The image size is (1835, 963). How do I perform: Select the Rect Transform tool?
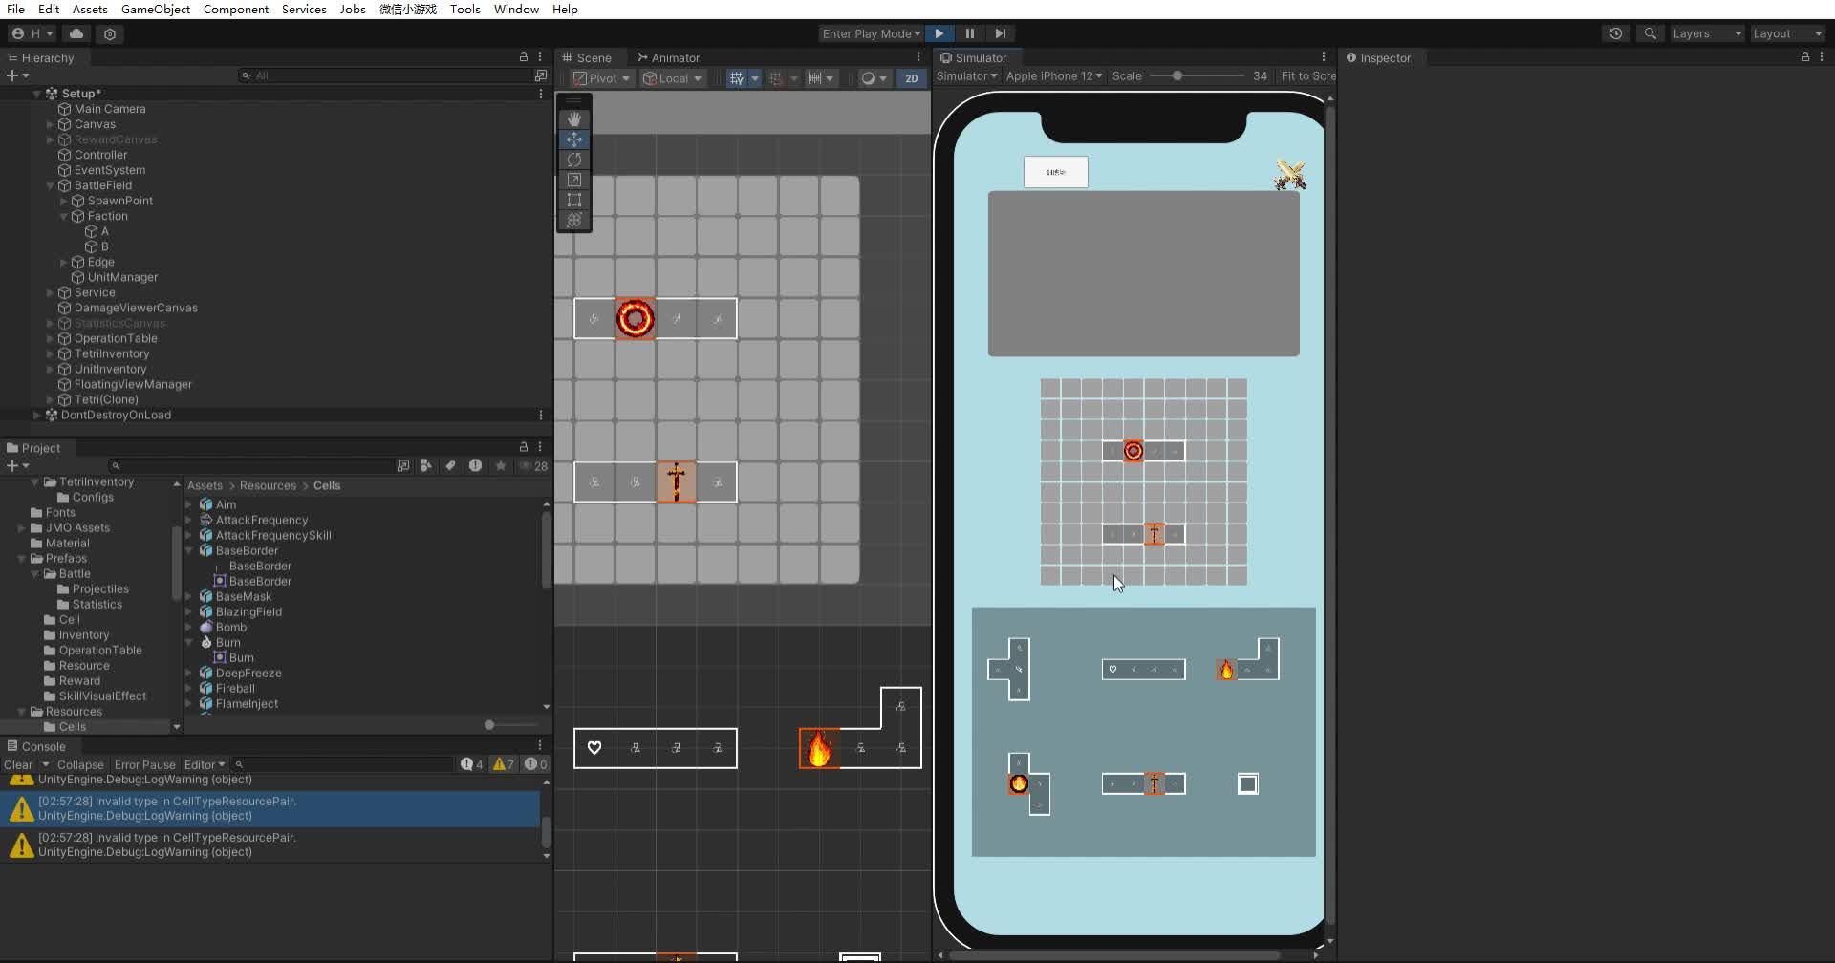pos(573,200)
